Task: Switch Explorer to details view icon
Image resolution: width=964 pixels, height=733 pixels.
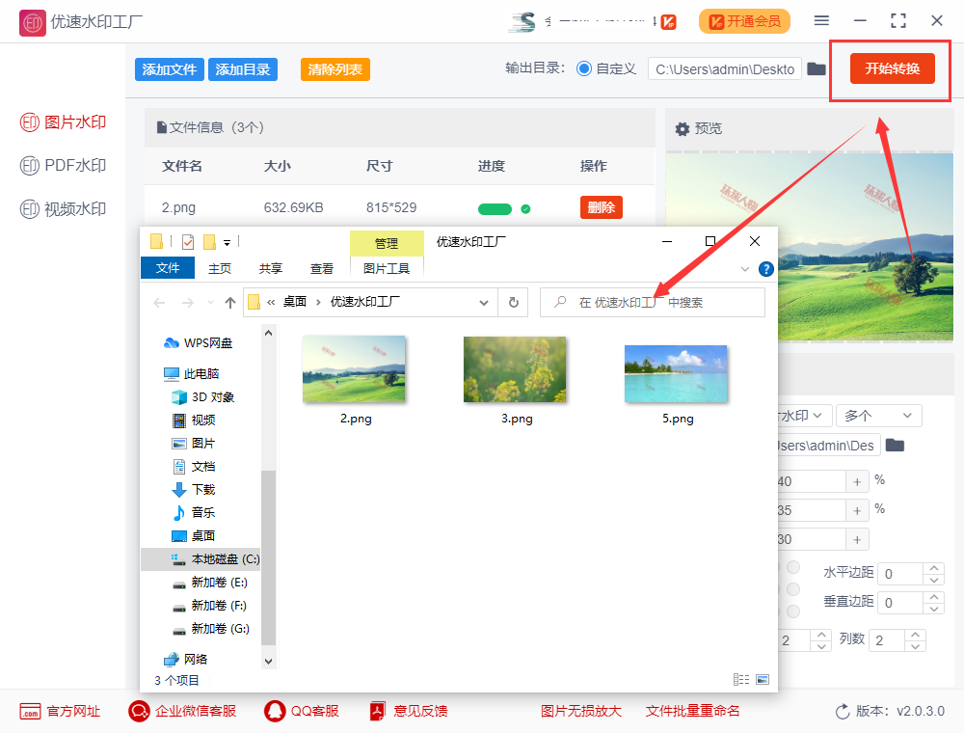Action: click(x=741, y=680)
